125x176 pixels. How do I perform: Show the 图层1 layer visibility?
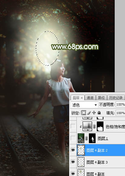coord(73,138)
